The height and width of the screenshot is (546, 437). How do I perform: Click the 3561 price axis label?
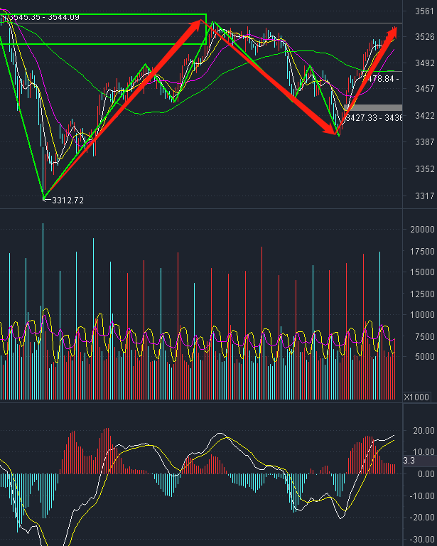click(424, 11)
